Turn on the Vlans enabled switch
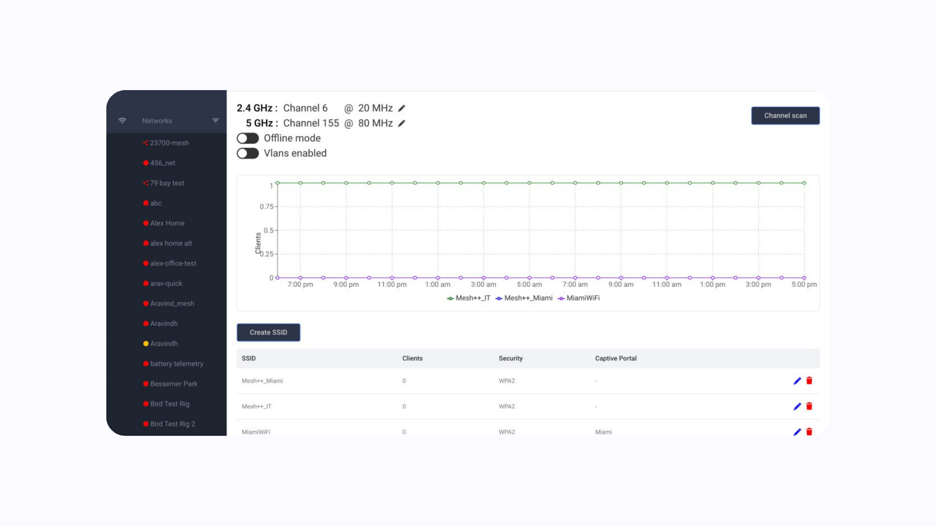The height and width of the screenshot is (526, 936). (x=248, y=153)
